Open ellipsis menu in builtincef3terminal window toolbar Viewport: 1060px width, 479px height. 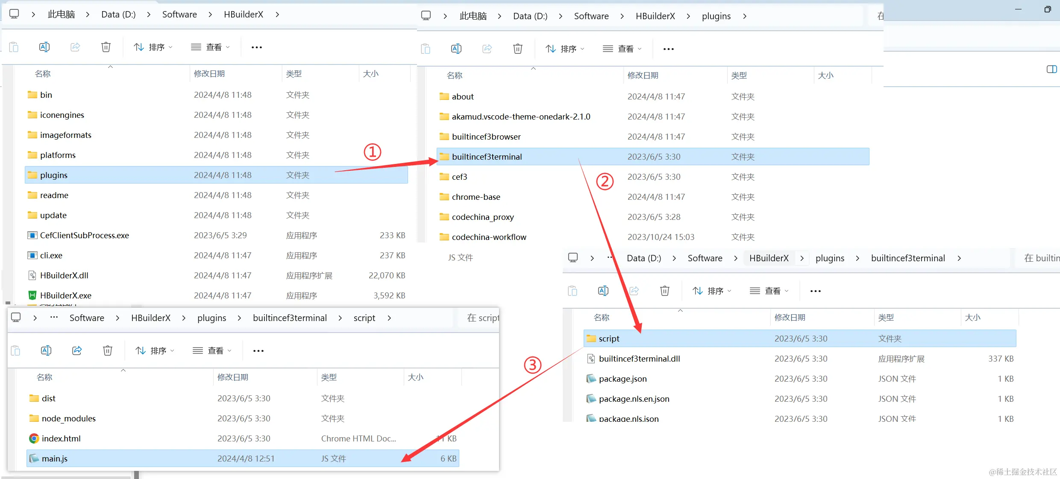(x=816, y=291)
